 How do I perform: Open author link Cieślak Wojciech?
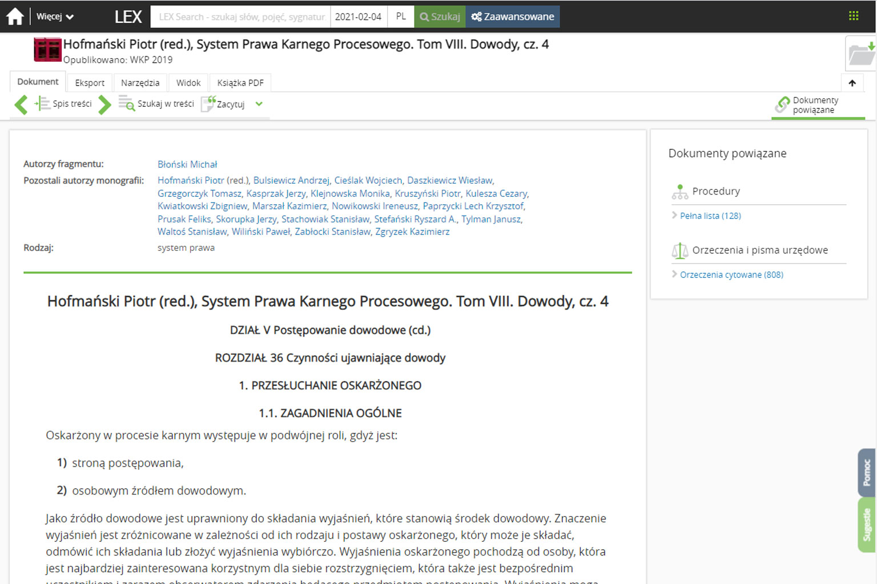click(368, 180)
